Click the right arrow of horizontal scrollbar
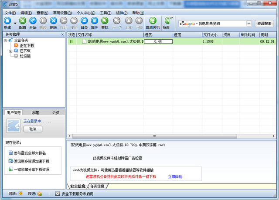Viewport: 279px width, 200px height. [274, 136]
